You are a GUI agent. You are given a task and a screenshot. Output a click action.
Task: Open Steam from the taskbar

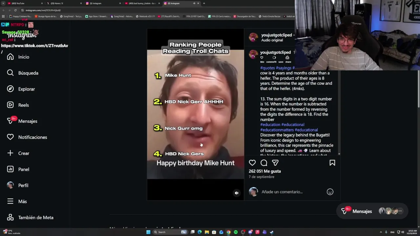click(x=272, y=232)
